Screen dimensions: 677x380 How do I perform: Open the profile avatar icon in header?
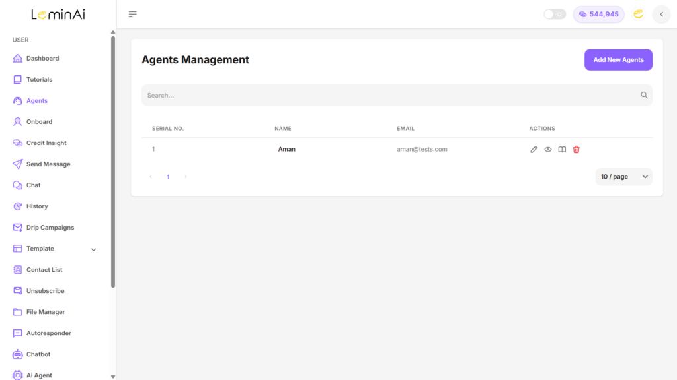click(x=638, y=15)
